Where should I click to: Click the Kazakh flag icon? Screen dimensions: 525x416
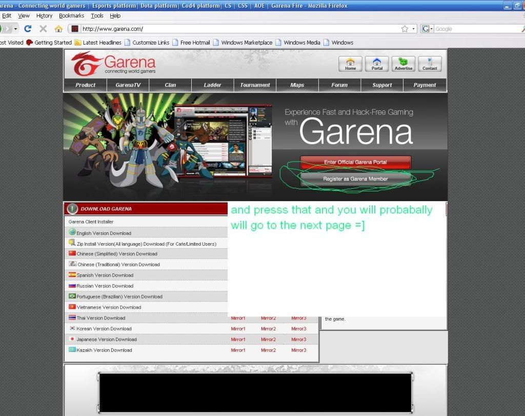(72, 350)
